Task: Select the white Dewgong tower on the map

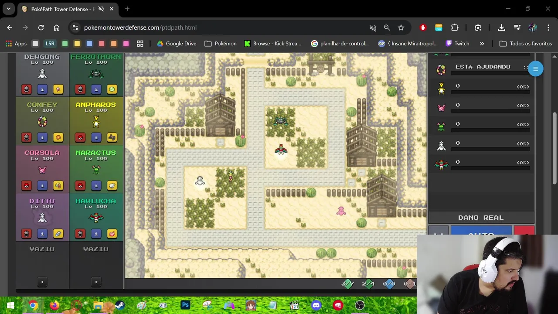Action: click(x=200, y=181)
